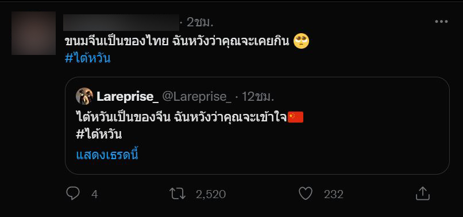The height and width of the screenshot is (217, 463).
Task: Like the tweet with the heart icon
Action: tap(306, 194)
